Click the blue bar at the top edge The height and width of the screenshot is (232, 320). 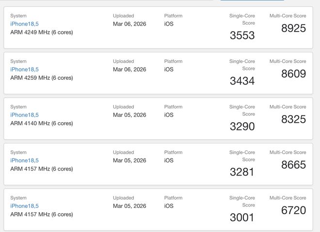pyautogui.click(x=252, y=0)
